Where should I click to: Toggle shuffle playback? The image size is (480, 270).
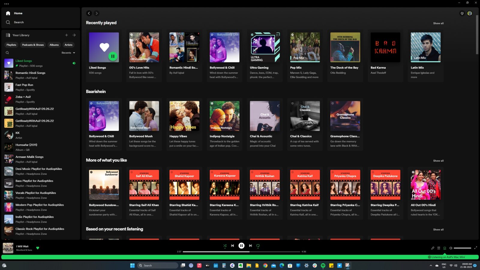[x=225, y=246]
